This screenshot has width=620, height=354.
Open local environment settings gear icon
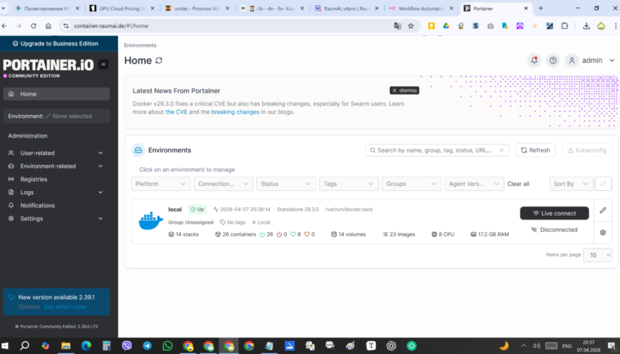[x=602, y=232]
